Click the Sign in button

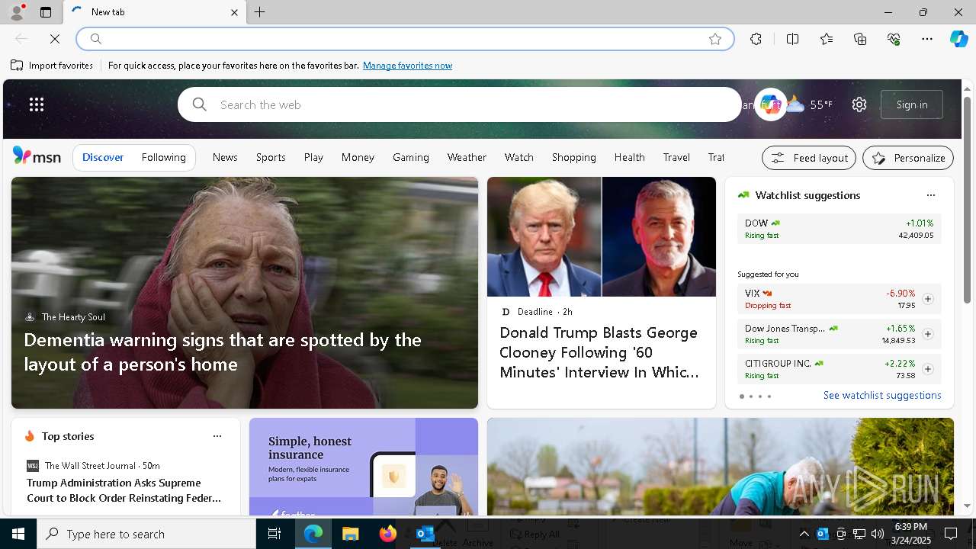[912, 104]
